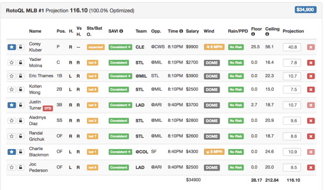Sort by Rain/PPD column header
The height and width of the screenshot is (190, 326).
click(x=238, y=31)
